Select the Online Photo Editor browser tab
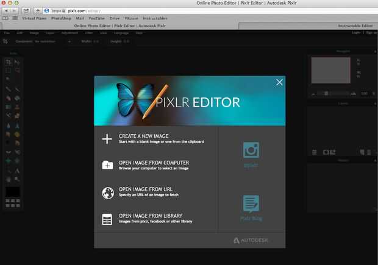Viewport: 378px width, 265px height. [120, 26]
